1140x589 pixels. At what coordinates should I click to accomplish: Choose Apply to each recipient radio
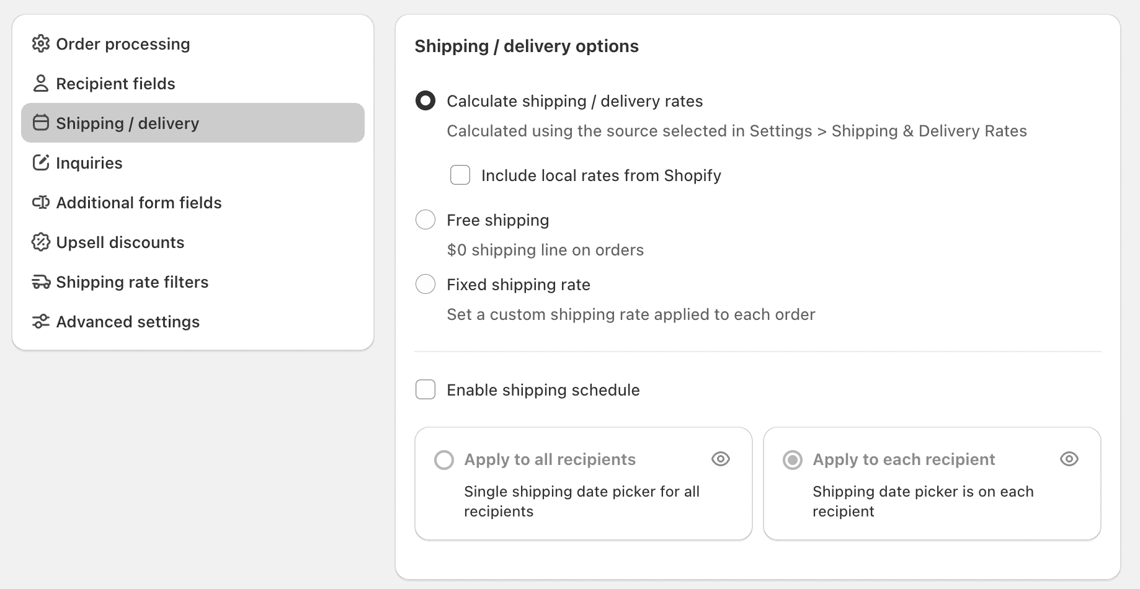(x=793, y=460)
